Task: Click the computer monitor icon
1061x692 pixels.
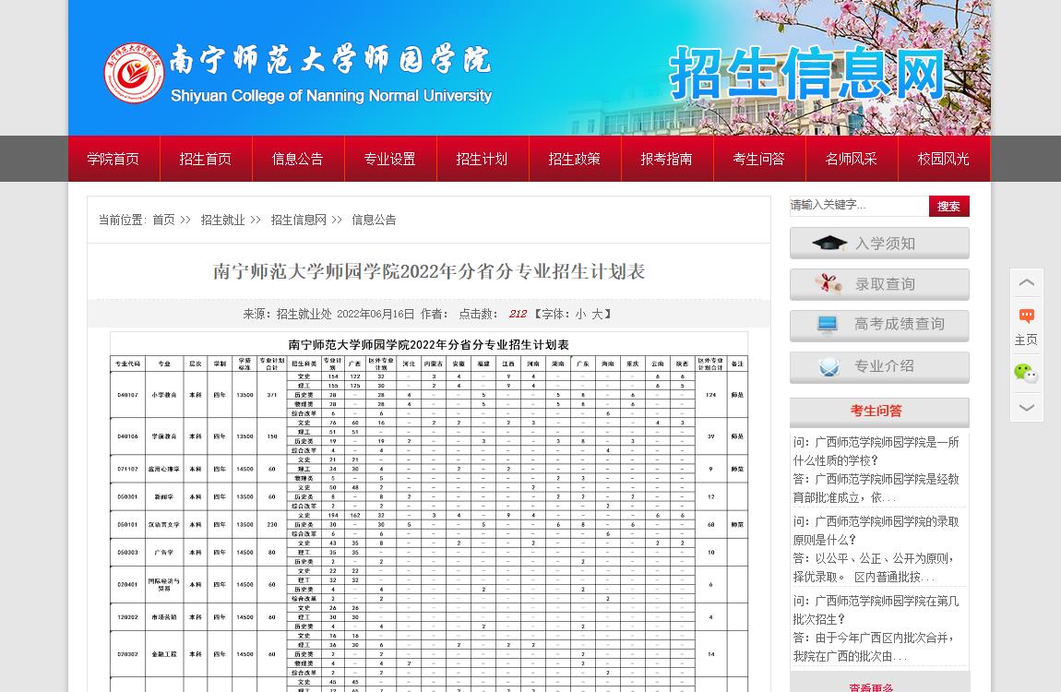Action: point(827,326)
